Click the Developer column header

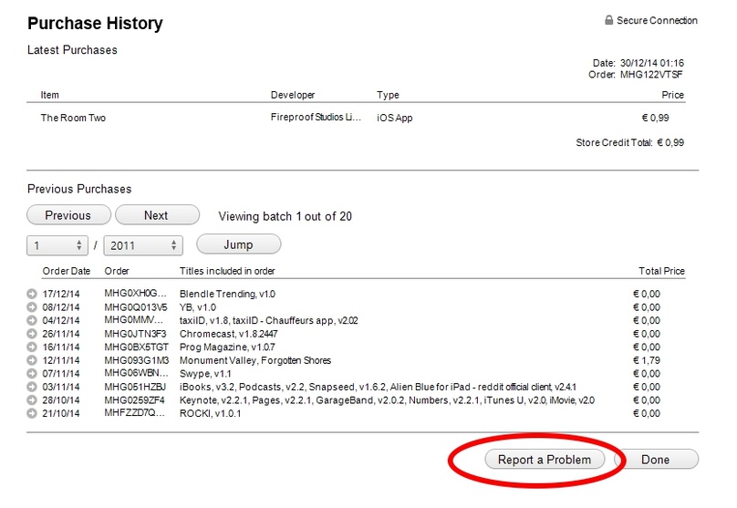pos(293,95)
